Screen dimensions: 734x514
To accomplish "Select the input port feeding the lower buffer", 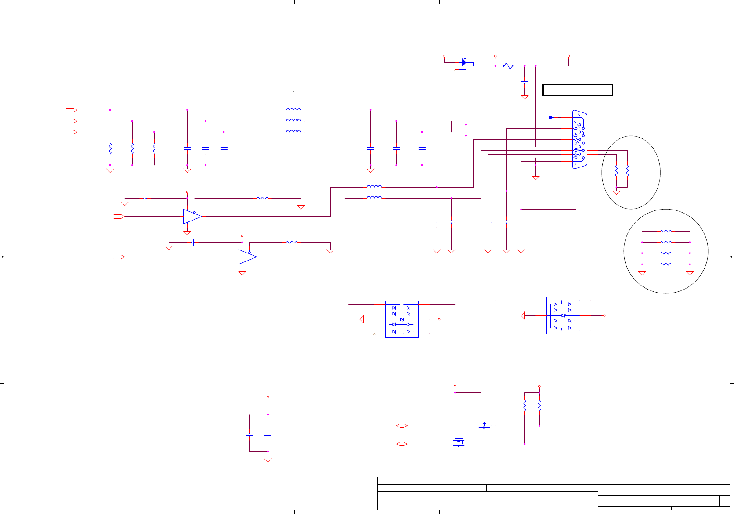I will pos(119,257).
